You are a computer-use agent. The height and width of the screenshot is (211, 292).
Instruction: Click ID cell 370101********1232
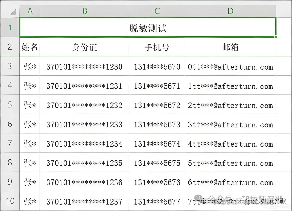pyautogui.click(x=84, y=105)
